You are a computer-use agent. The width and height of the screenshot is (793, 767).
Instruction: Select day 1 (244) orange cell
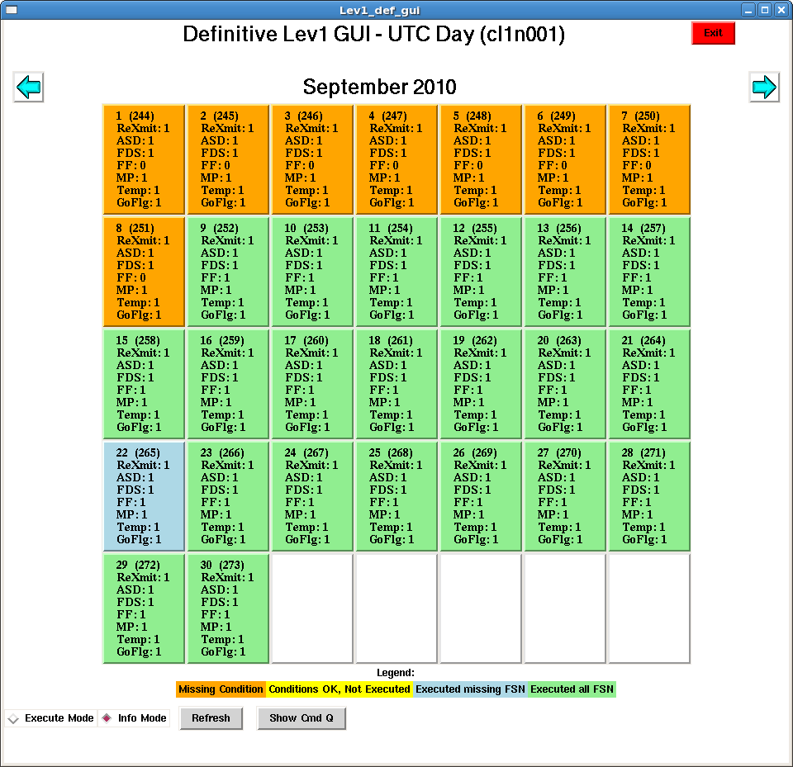pos(144,159)
